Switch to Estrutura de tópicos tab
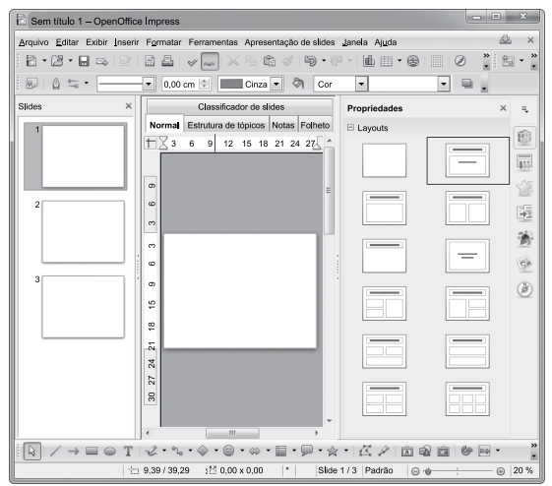 (226, 125)
